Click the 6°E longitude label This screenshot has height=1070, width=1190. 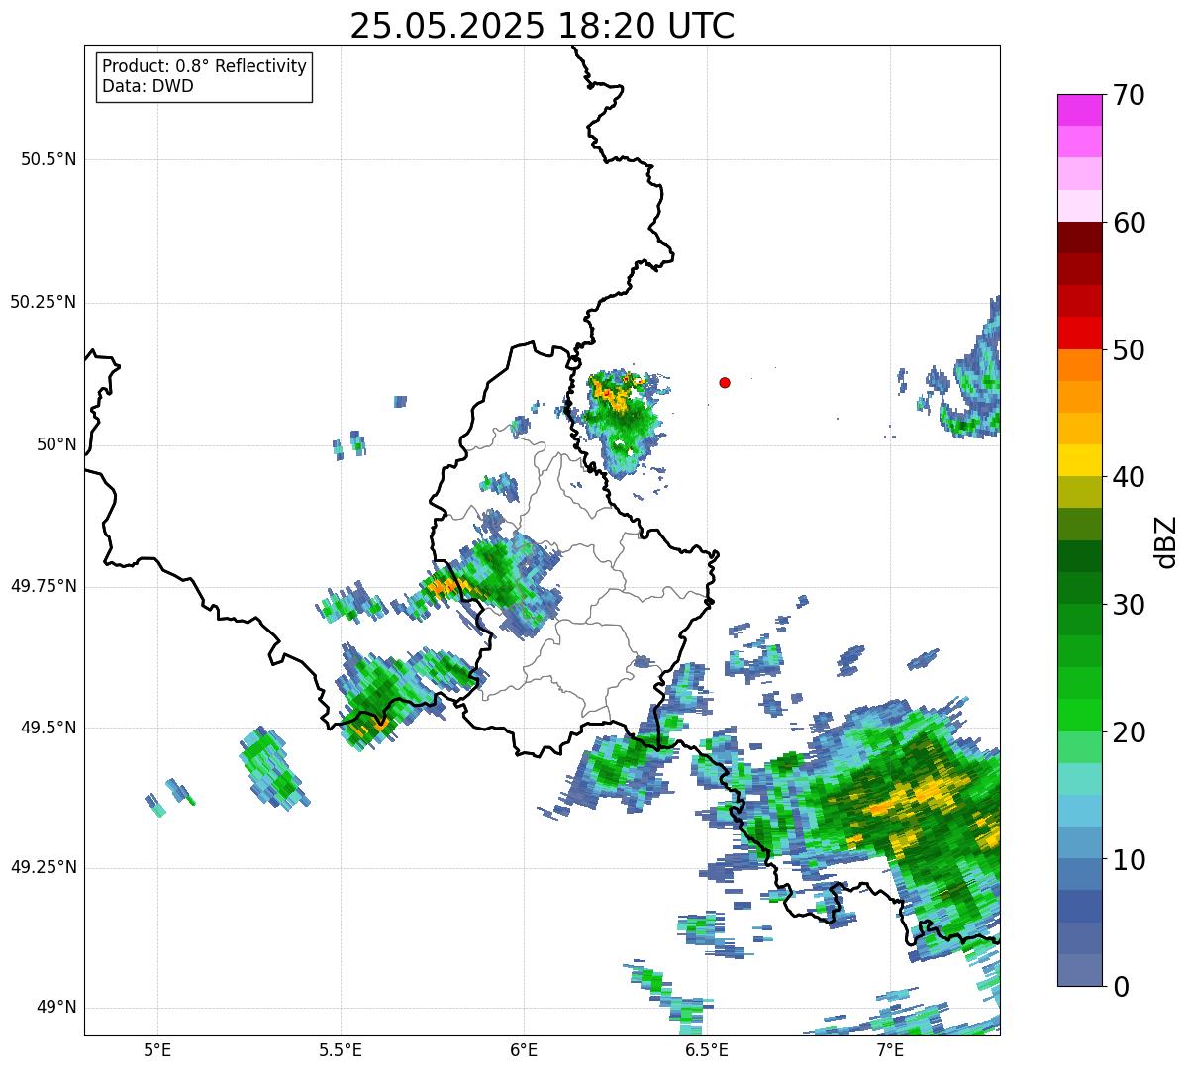tap(524, 1049)
